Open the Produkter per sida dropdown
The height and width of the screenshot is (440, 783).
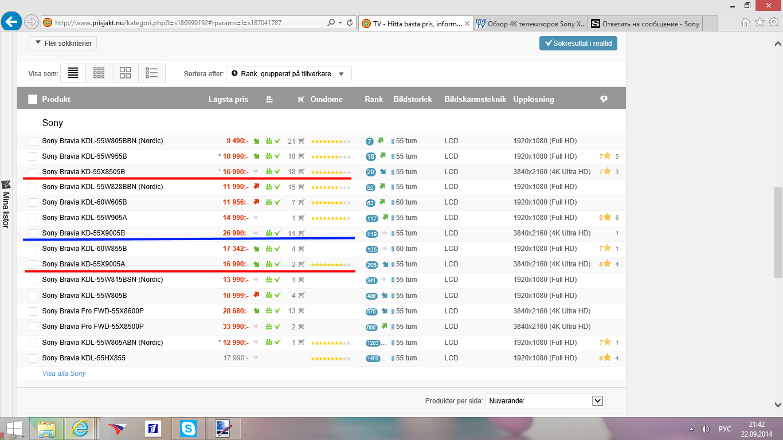(545, 401)
